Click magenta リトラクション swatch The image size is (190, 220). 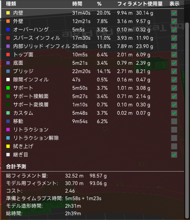point(8,129)
